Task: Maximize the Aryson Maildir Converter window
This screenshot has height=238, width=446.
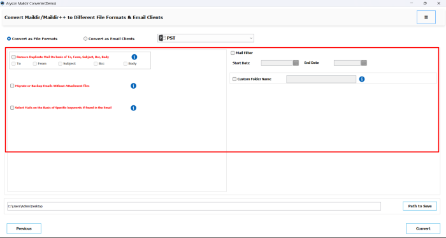Action: pos(425,3)
